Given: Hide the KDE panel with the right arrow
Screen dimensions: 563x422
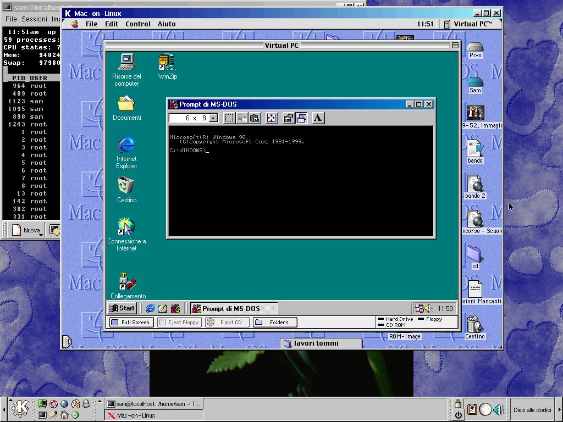Looking at the screenshot, I should [559, 409].
